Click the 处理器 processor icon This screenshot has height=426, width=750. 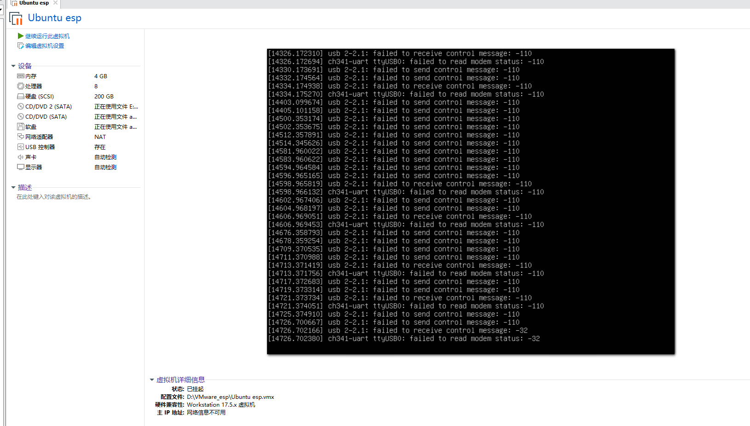(20, 86)
